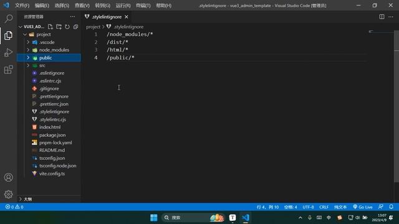Open Run and Debug view
Viewport: 399px width, 224px height.
(x=8, y=52)
